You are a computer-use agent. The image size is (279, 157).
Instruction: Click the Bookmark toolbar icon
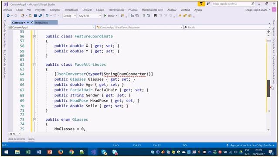tap(155, 16)
